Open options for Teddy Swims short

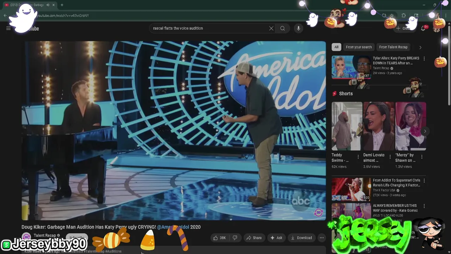tap(358, 157)
